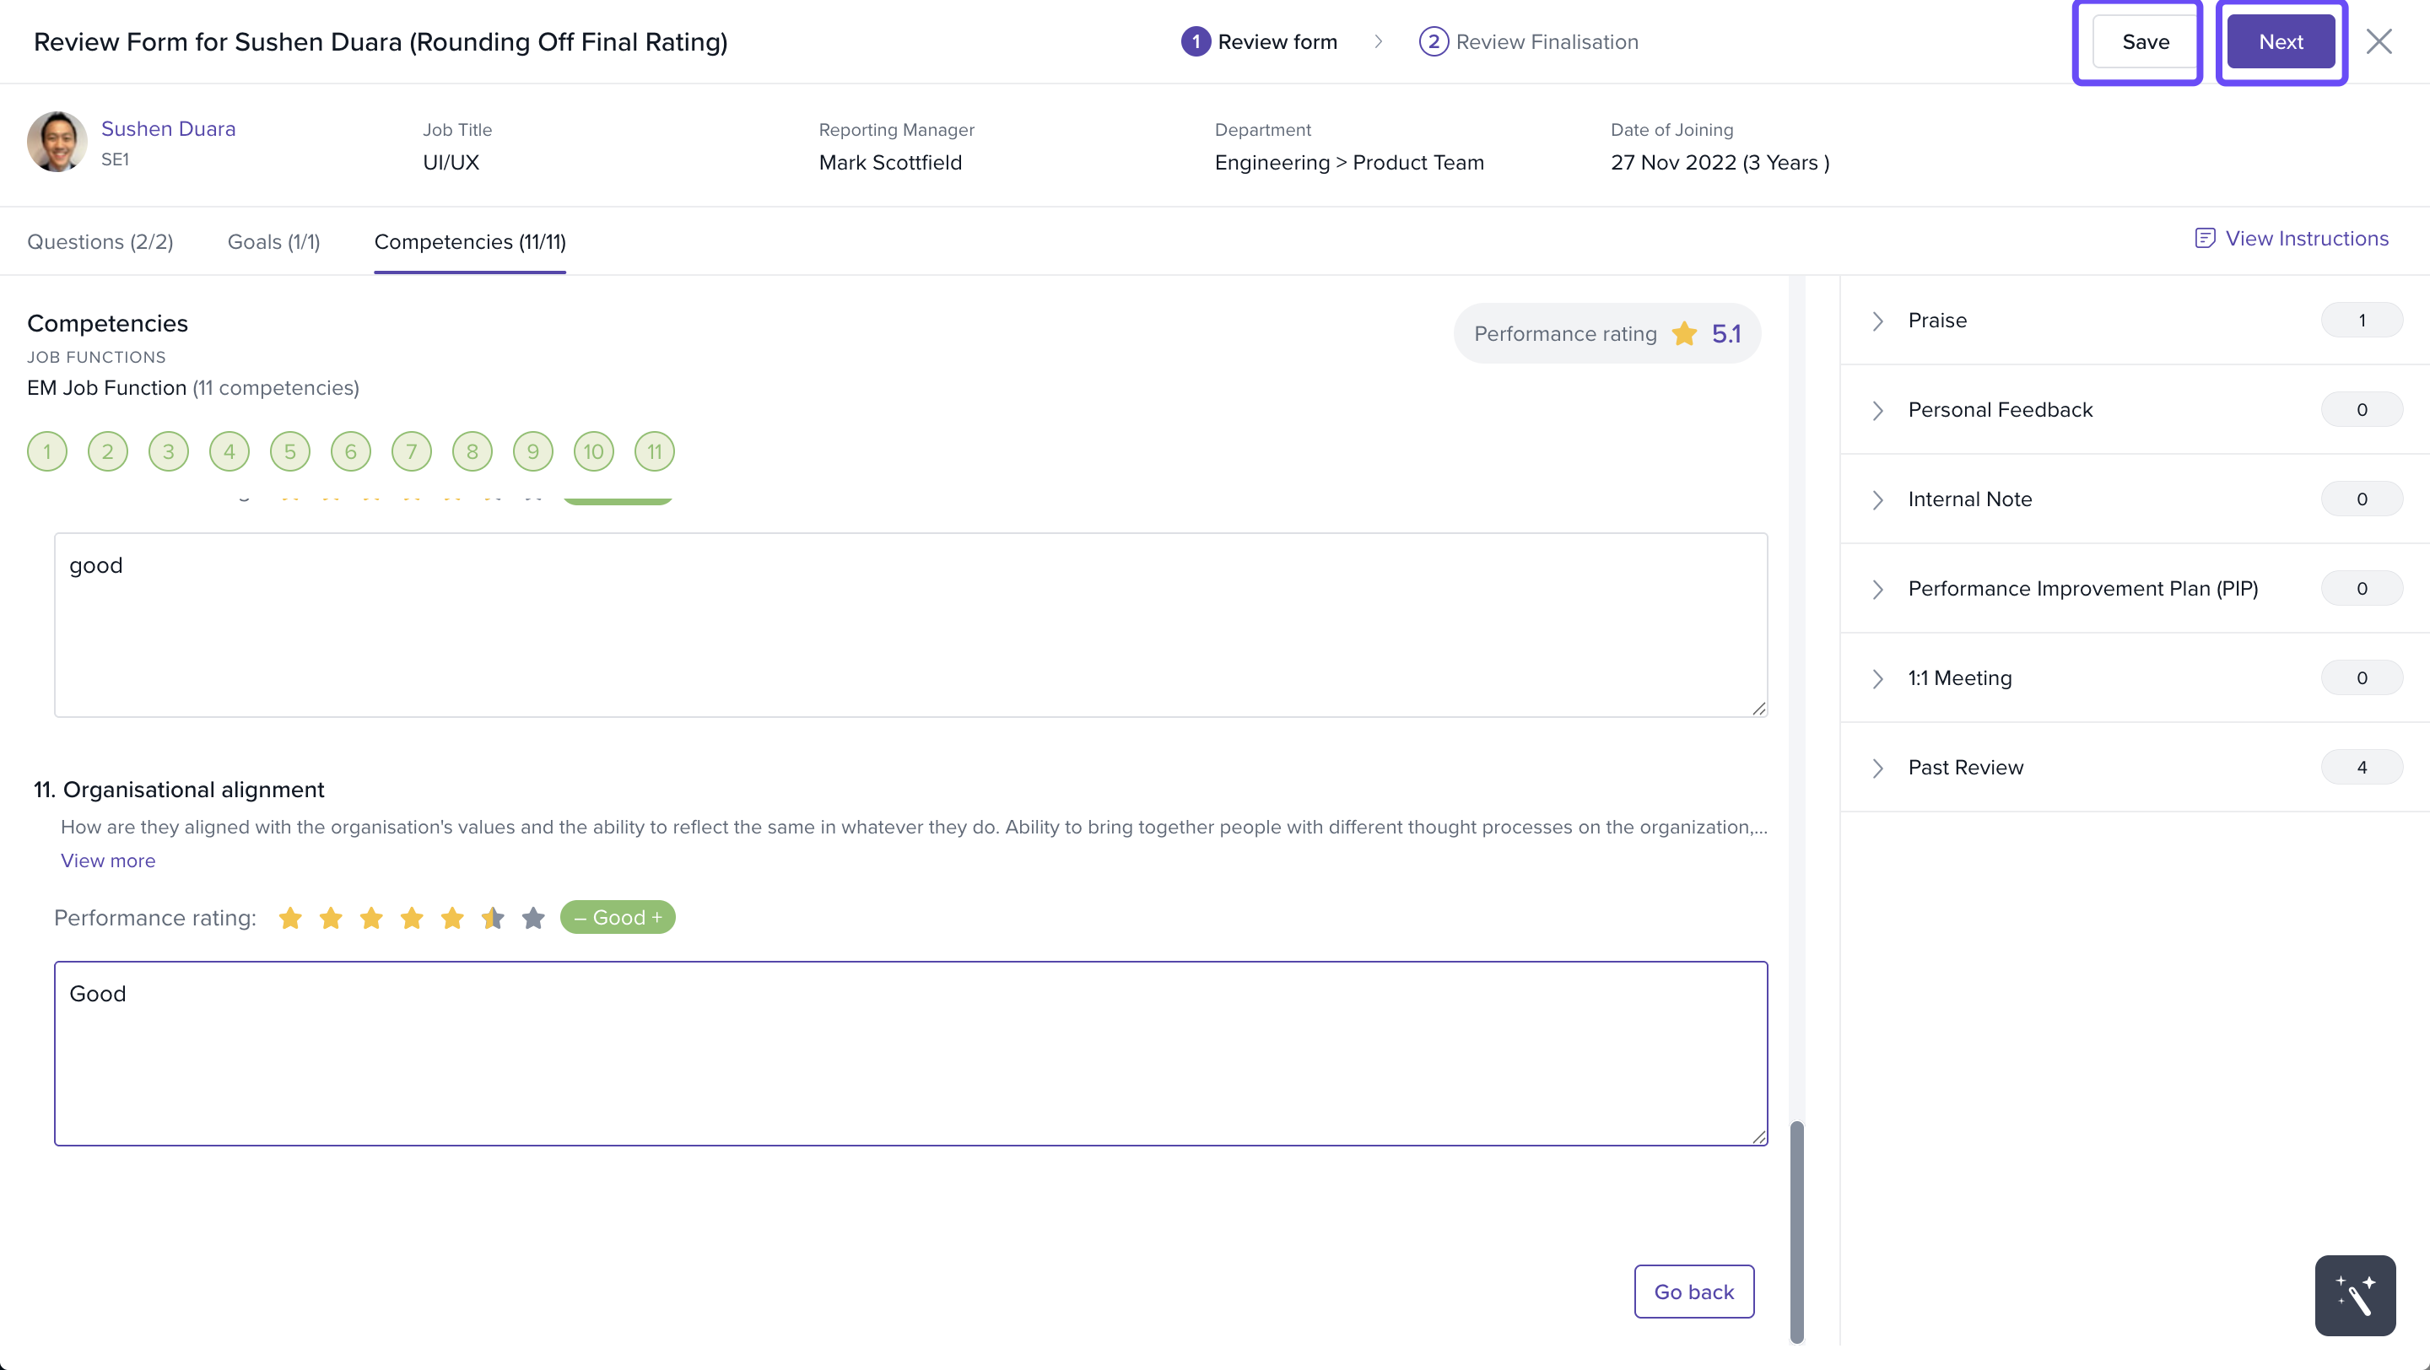This screenshot has width=2430, height=1370.
Task: Click the "11. Organisational alignment" heading
Action: coord(179,790)
